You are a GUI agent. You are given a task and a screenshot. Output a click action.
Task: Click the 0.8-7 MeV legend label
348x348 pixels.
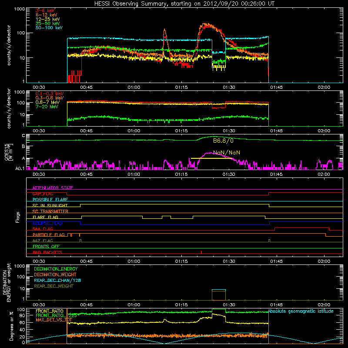point(47,102)
